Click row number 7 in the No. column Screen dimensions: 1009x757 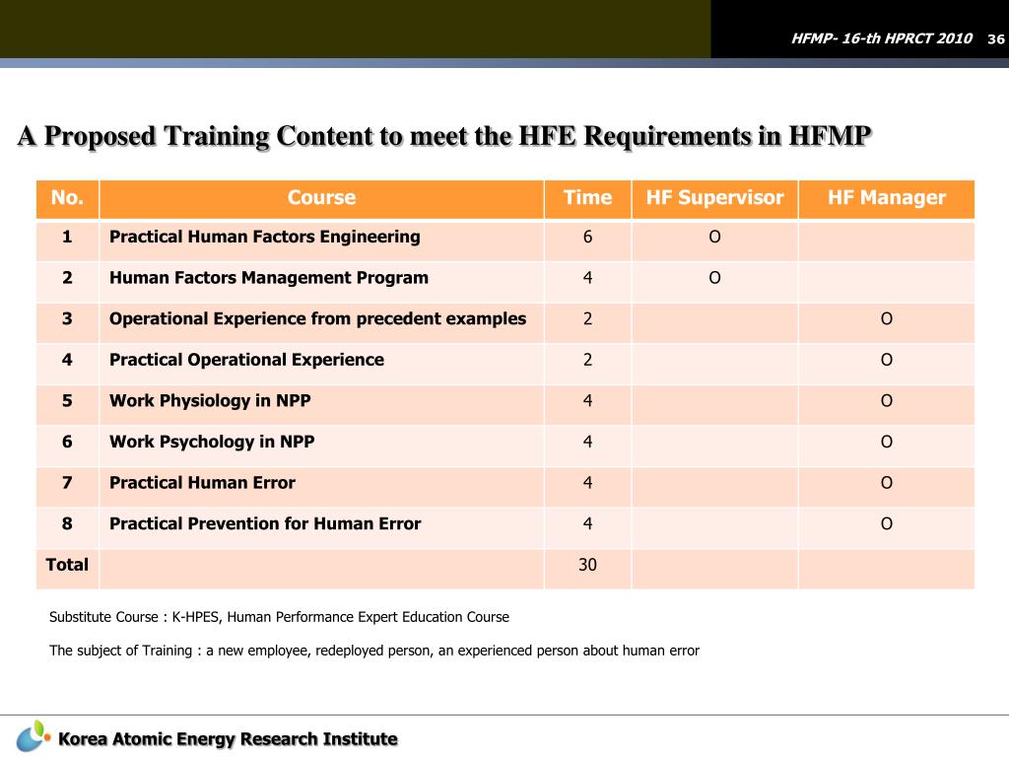tap(67, 483)
